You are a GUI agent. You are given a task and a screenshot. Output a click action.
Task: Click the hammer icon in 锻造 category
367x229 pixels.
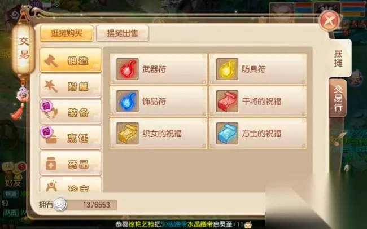click(x=51, y=60)
